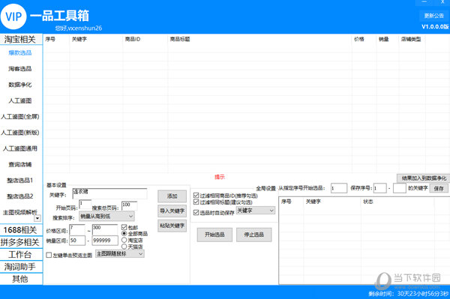Click the first 保存序号 input field

point(379,188)
